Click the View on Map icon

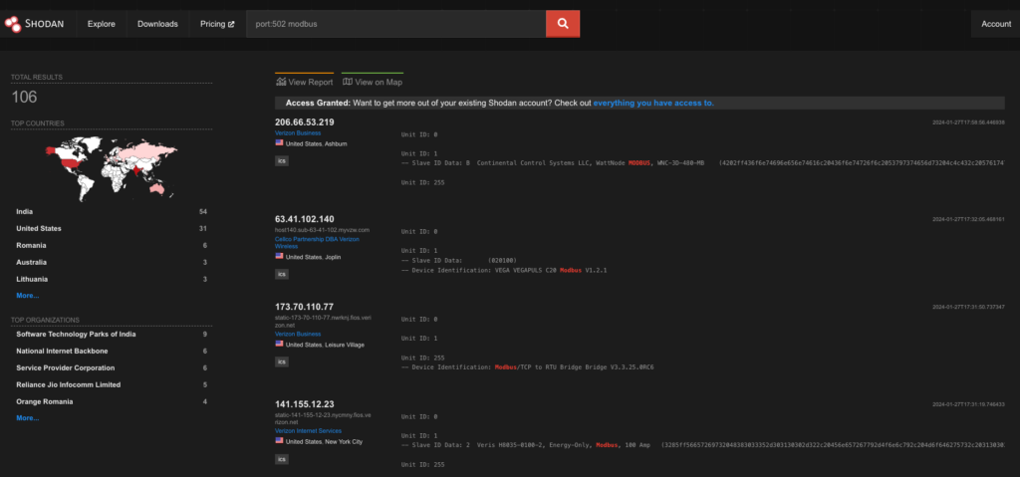[x=348, y=82]
